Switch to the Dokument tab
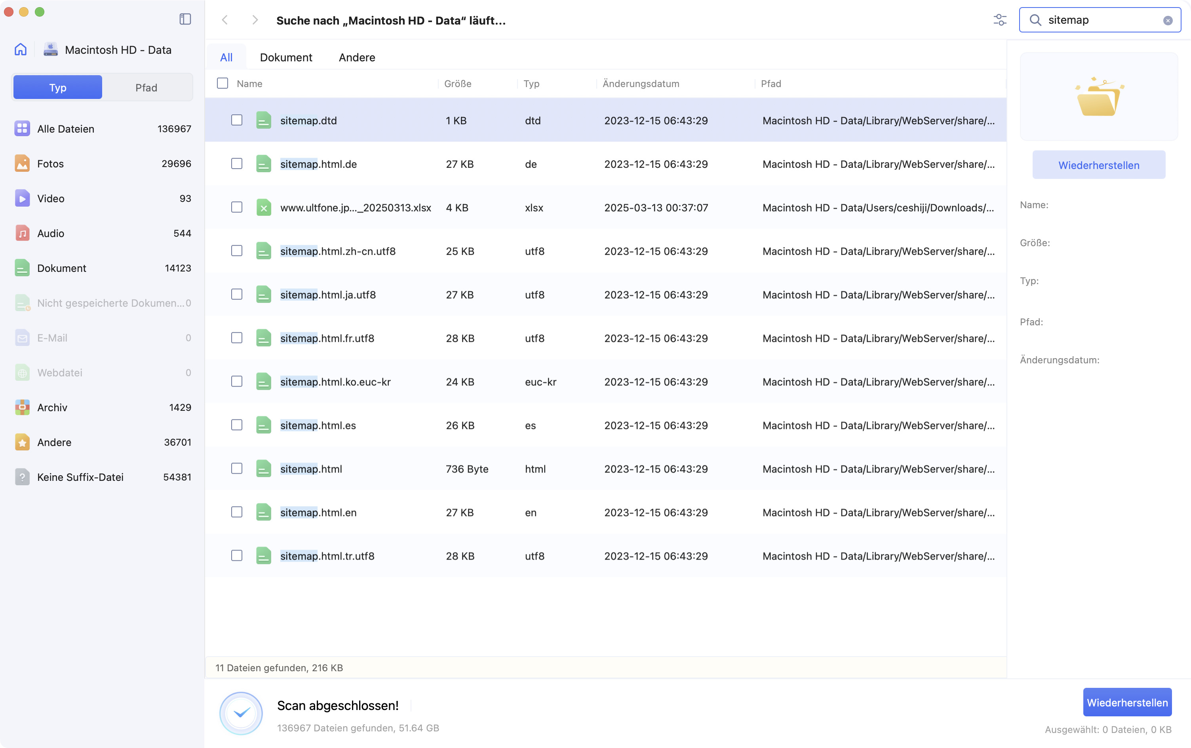Viewport: 1191px width, 748px height. click(x=286, y=57)
